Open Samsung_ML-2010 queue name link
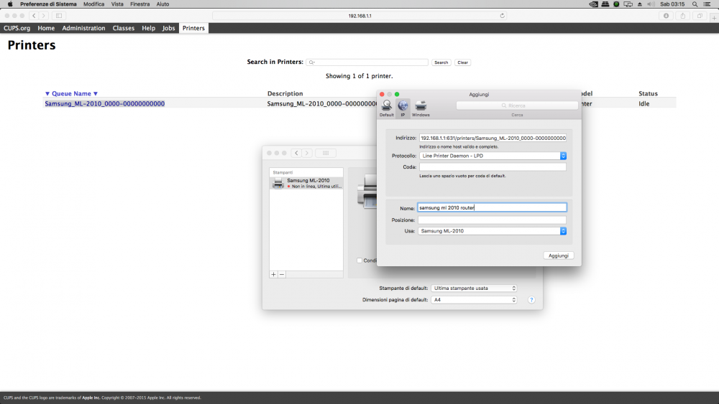 (104, 104)
